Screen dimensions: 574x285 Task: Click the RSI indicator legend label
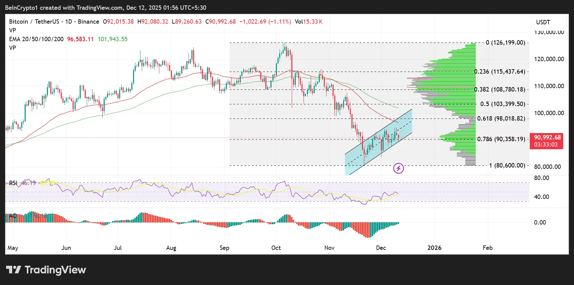[13, 183]
